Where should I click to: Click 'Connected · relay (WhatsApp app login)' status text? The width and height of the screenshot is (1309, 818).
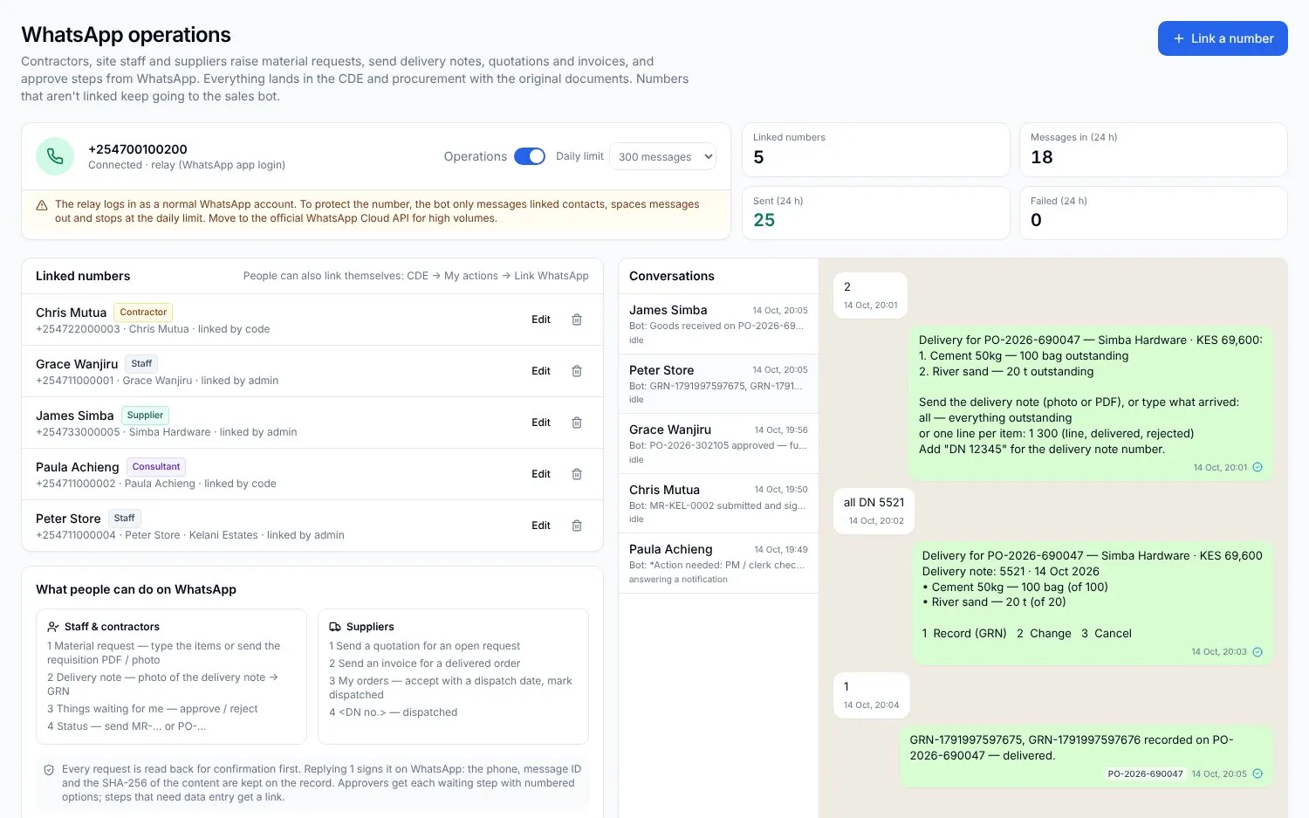click(187, 165)
